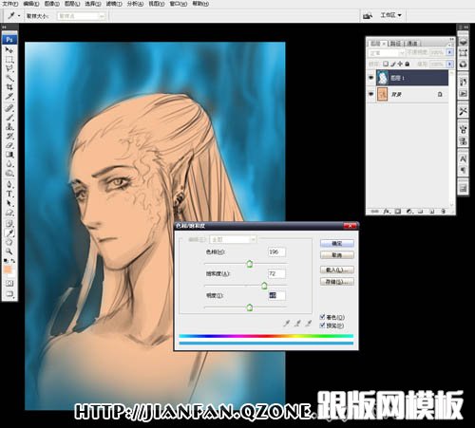This screenshot has height=428, width=475.
Task: Select the Brush tool
Action: coord(9,118)
